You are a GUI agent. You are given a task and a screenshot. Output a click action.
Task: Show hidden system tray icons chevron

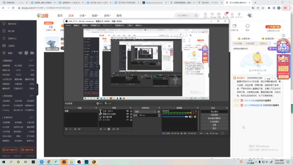tap(256, 162)
